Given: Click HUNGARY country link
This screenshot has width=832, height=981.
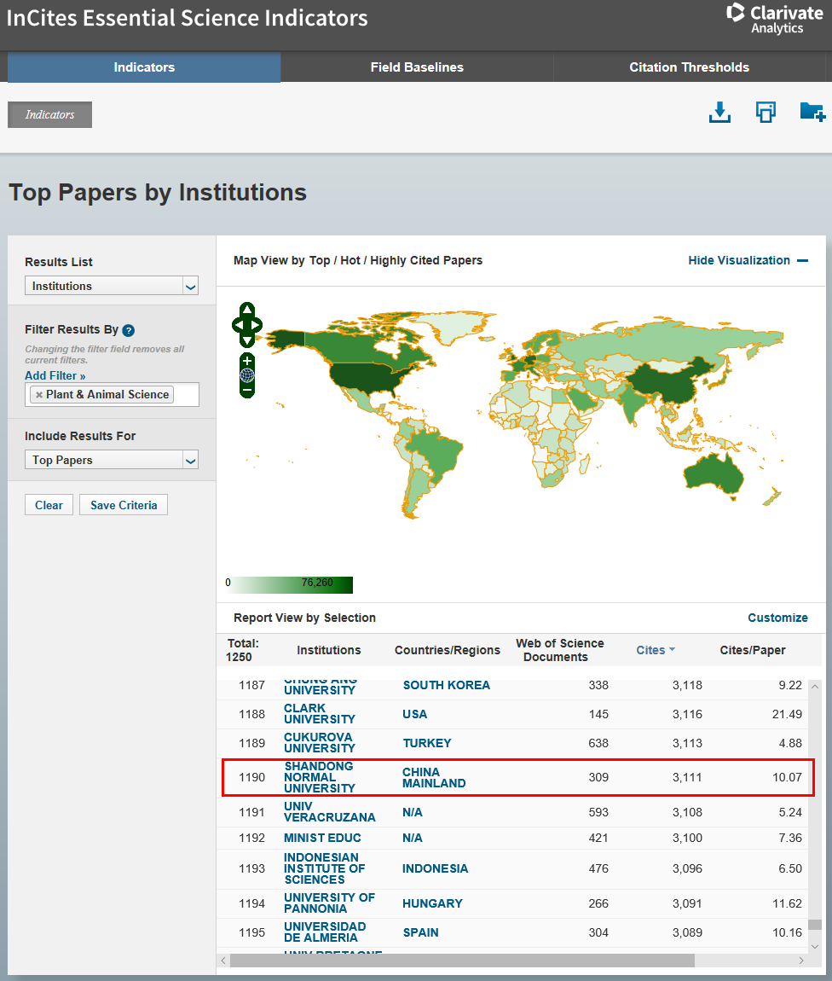Looking at the screenshot, I should pos(432,903).
